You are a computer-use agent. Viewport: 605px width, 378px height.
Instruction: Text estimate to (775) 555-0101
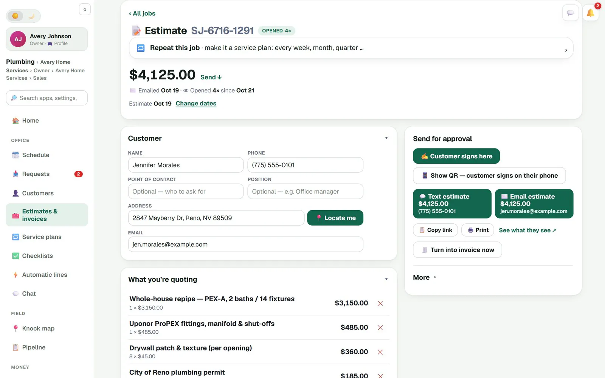[x=452, y=204]
